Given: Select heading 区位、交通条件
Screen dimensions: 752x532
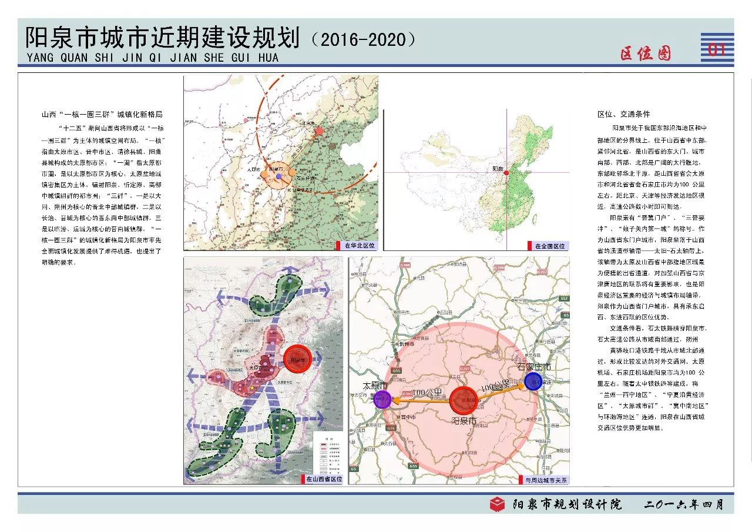Looking at the screenshot, I should click(x=624, y=114).
